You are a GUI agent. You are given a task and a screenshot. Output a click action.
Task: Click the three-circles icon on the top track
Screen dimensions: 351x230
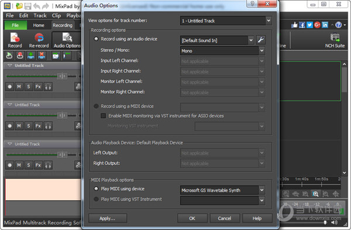[78, 87]
